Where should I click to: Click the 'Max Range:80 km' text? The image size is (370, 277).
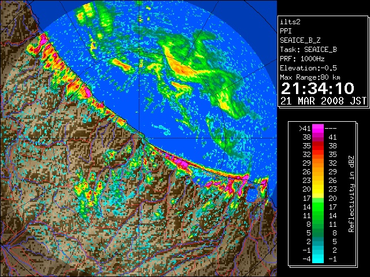(310, 77)
